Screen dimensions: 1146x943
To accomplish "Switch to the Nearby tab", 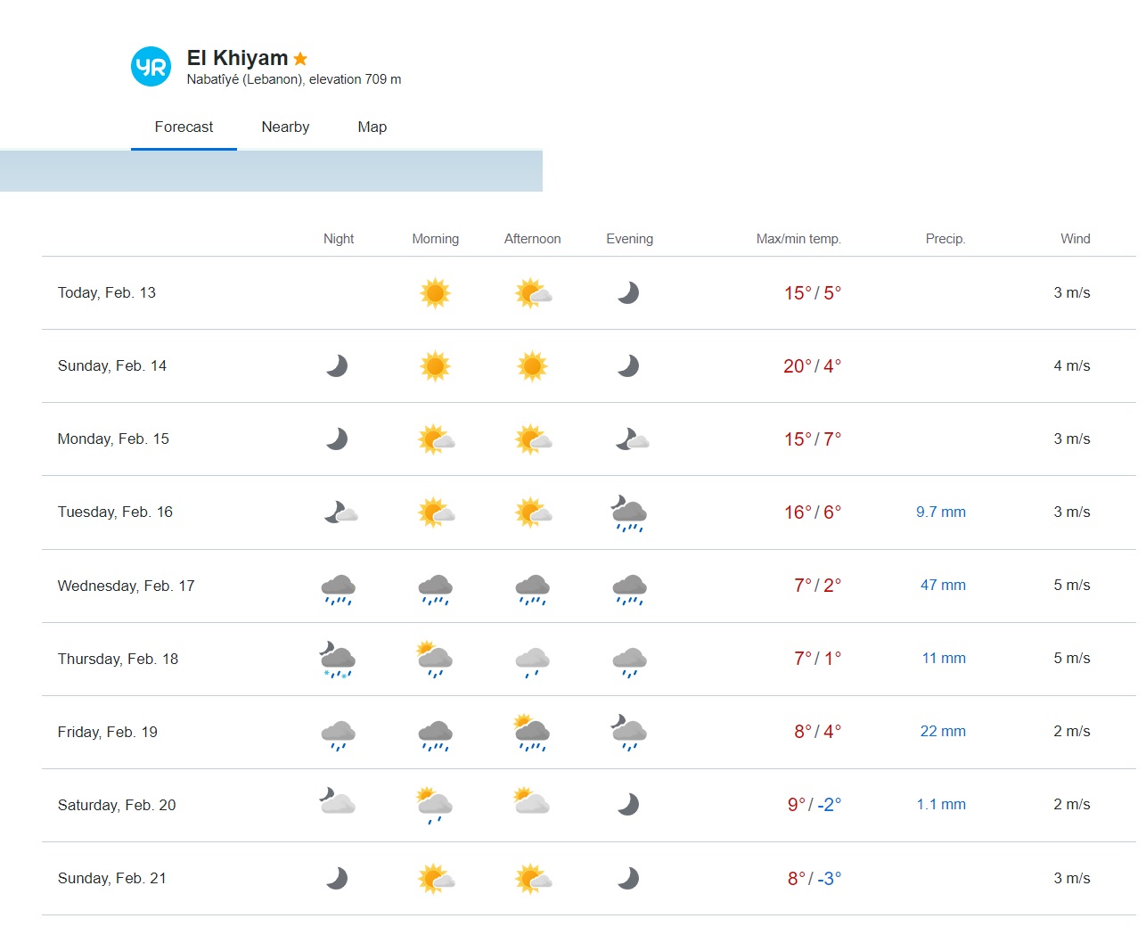I will pyautogui.click(x=285, y=127).
